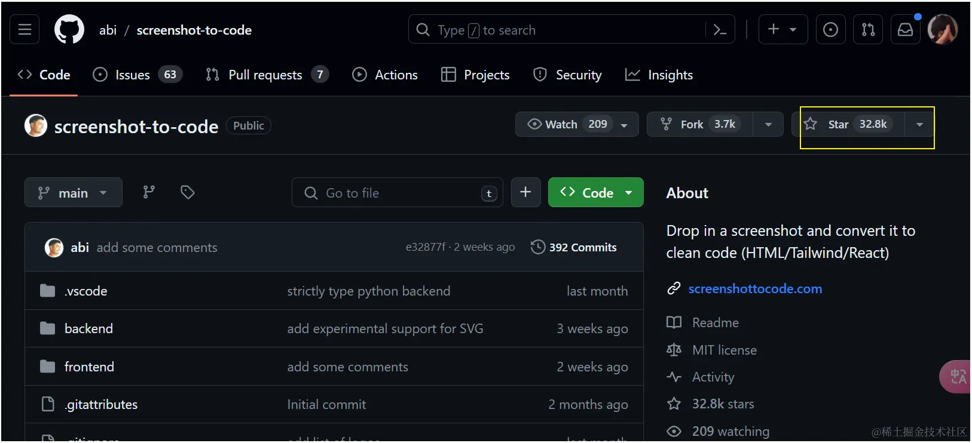
Task: Open the frontend folder
Action: pyautogui.click(x=89, y=367)
